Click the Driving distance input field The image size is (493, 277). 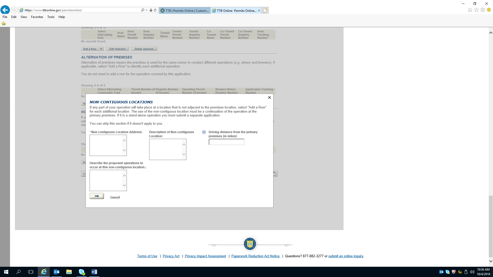coord(226,142)
